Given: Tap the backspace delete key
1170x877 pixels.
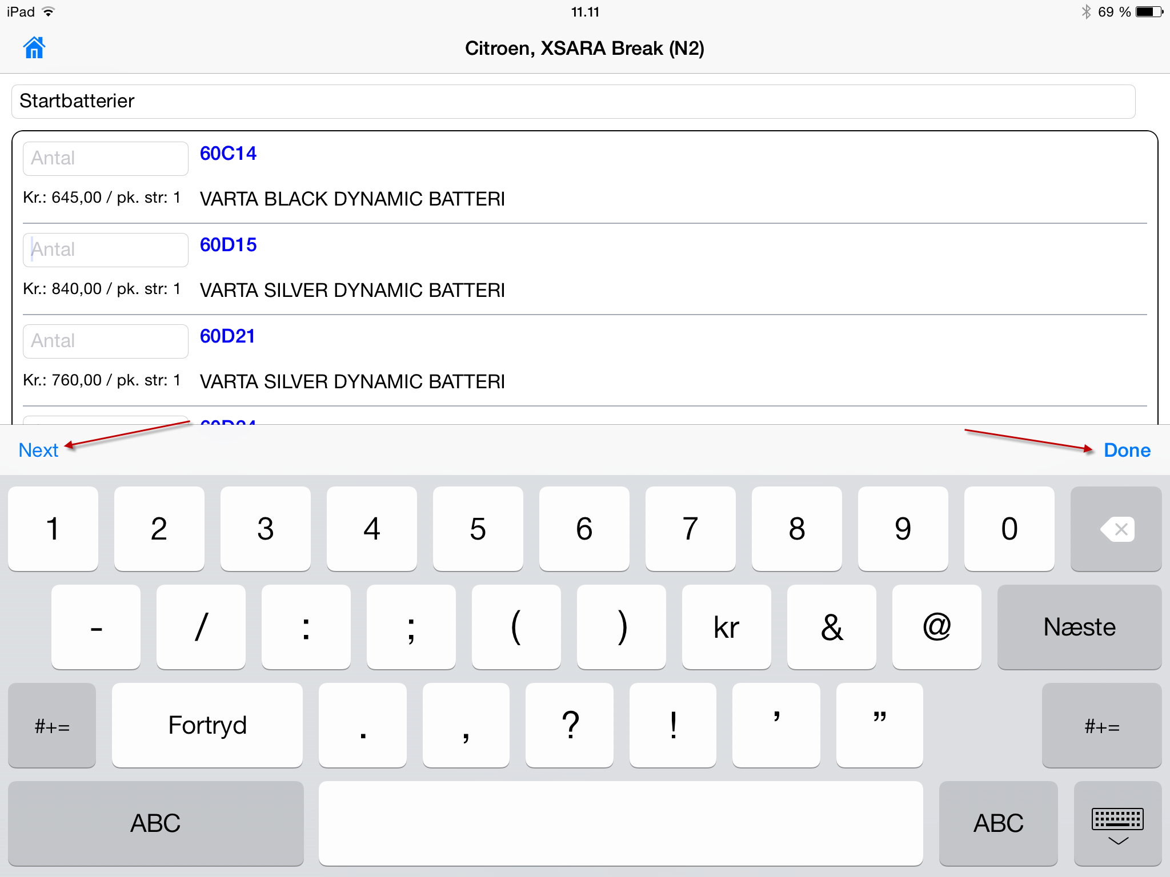Looking at the screenshot, I should 1116,529.
